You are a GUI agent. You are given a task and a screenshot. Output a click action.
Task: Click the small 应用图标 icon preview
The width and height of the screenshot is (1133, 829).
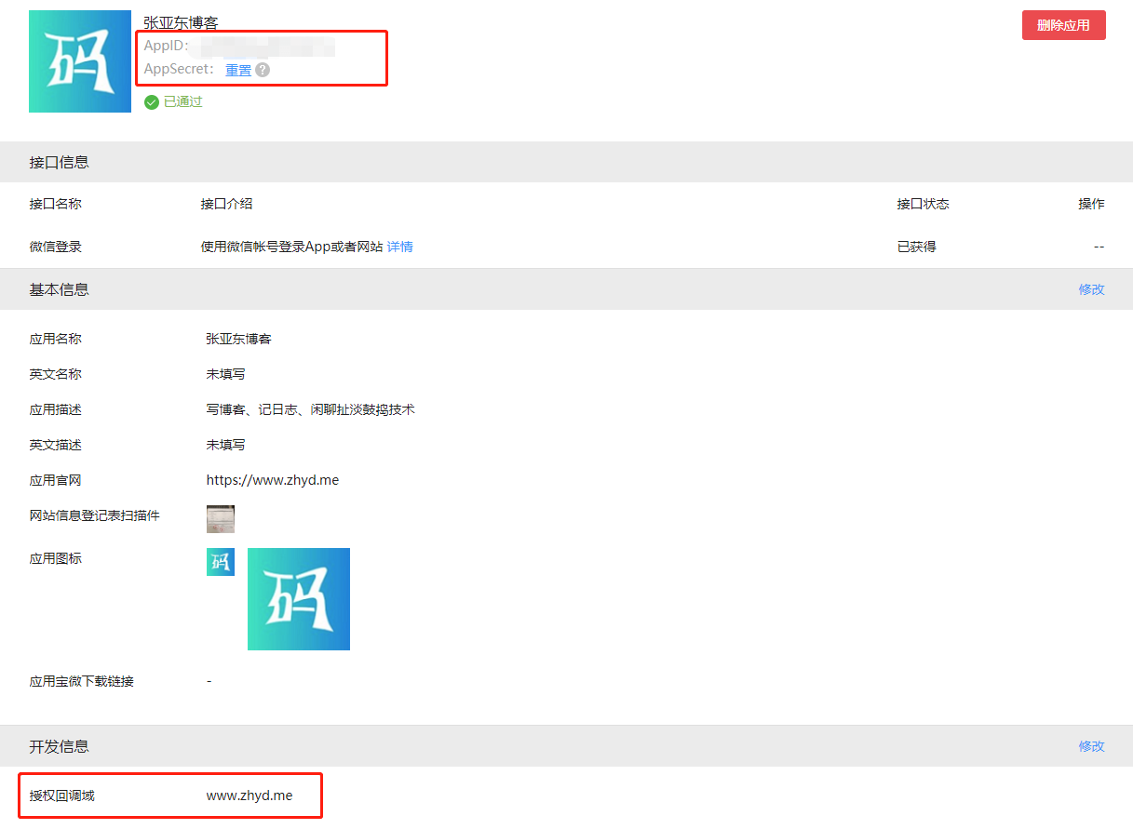(221, 562)
